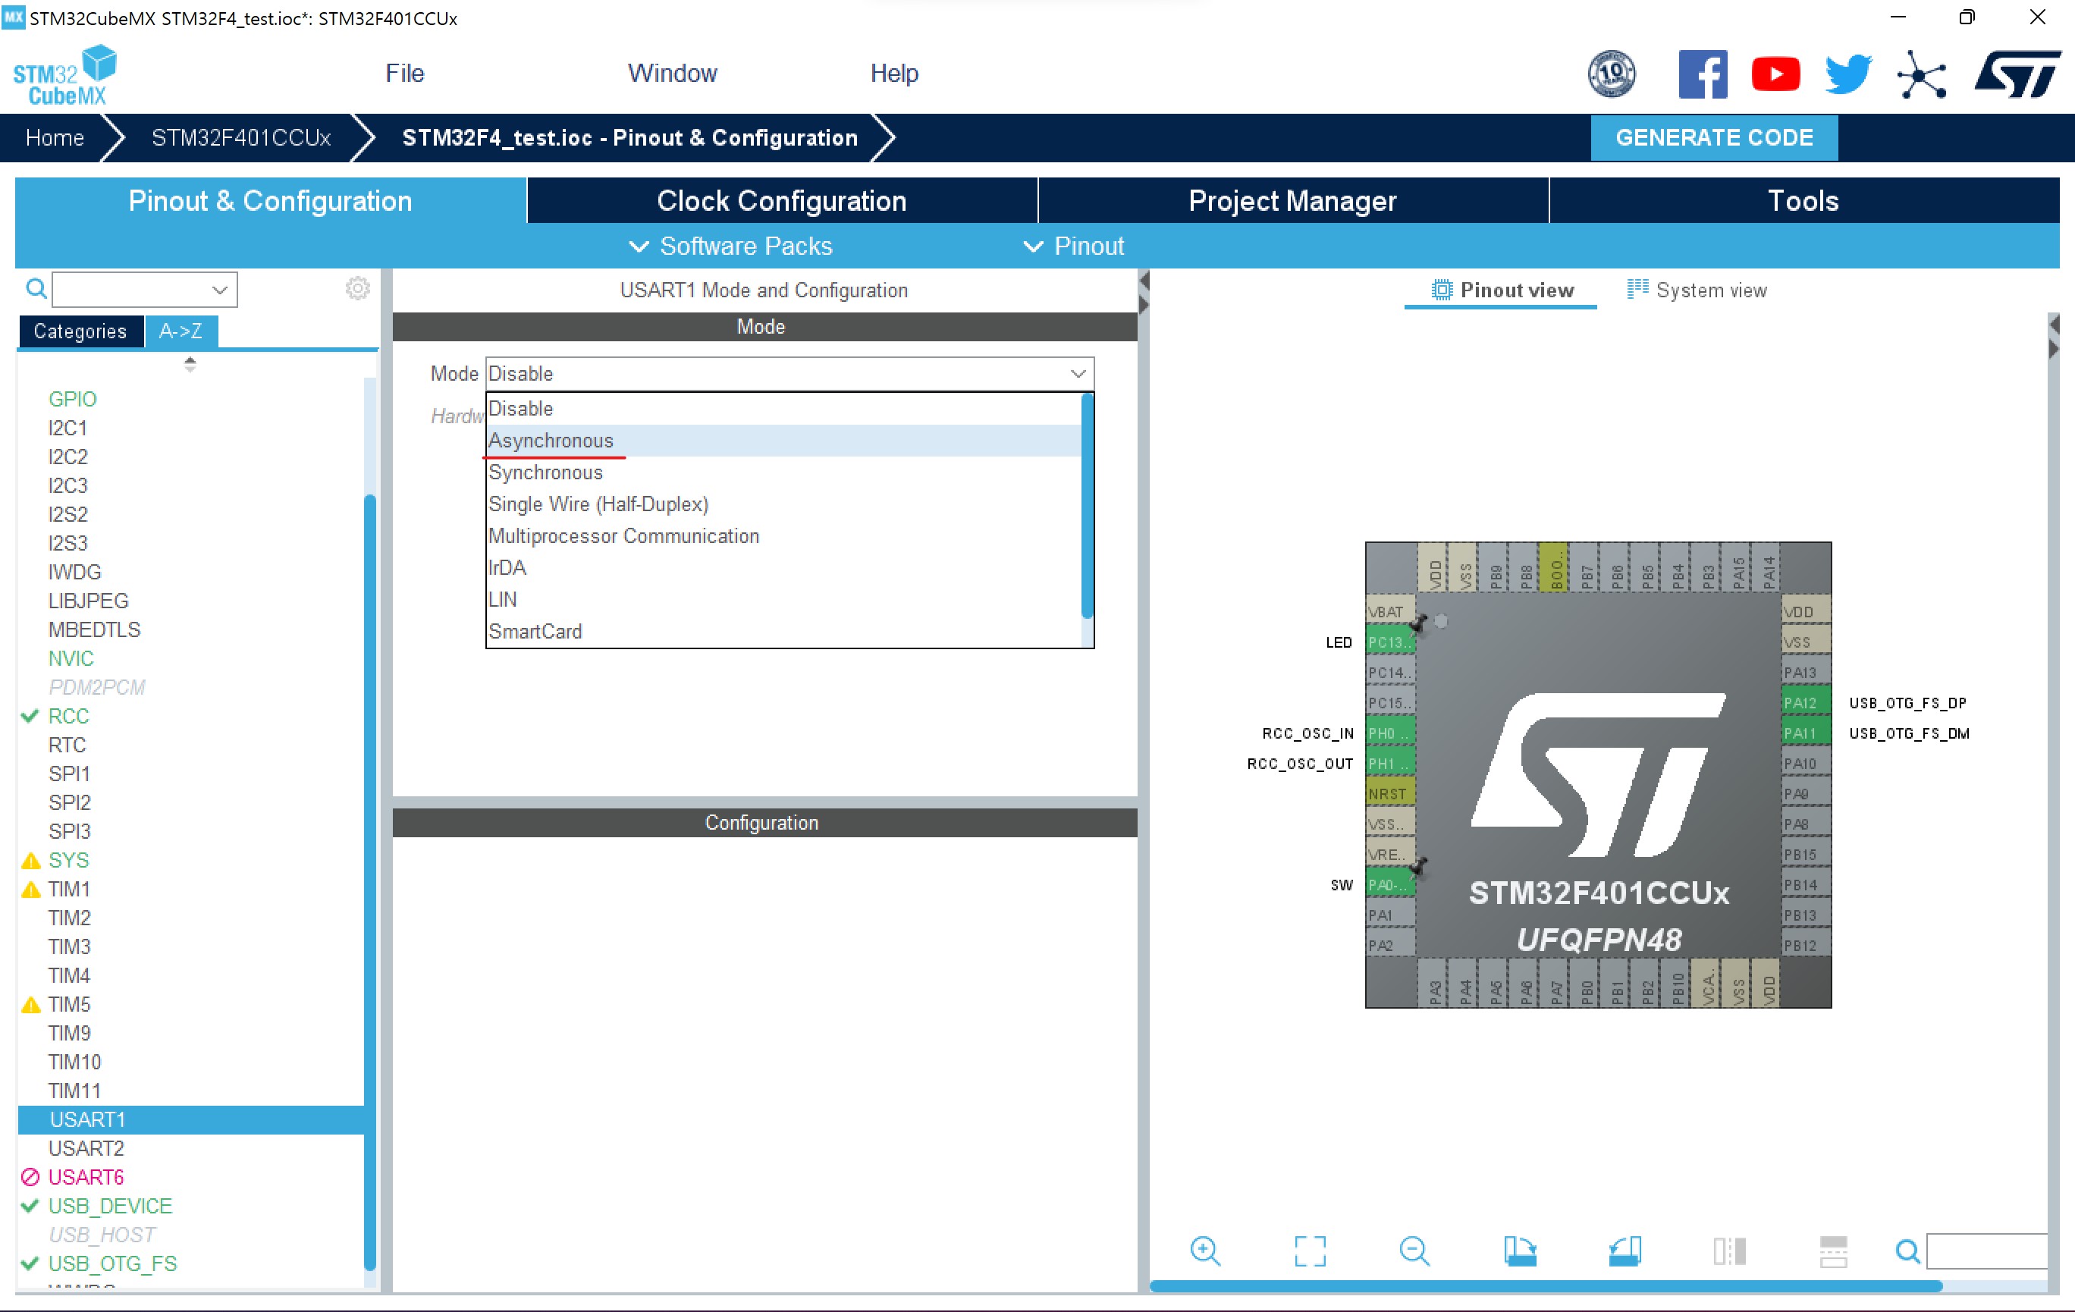Collapse the category list with the up-down arrow
The image size is (2075, 1312).
pos(190,364)
